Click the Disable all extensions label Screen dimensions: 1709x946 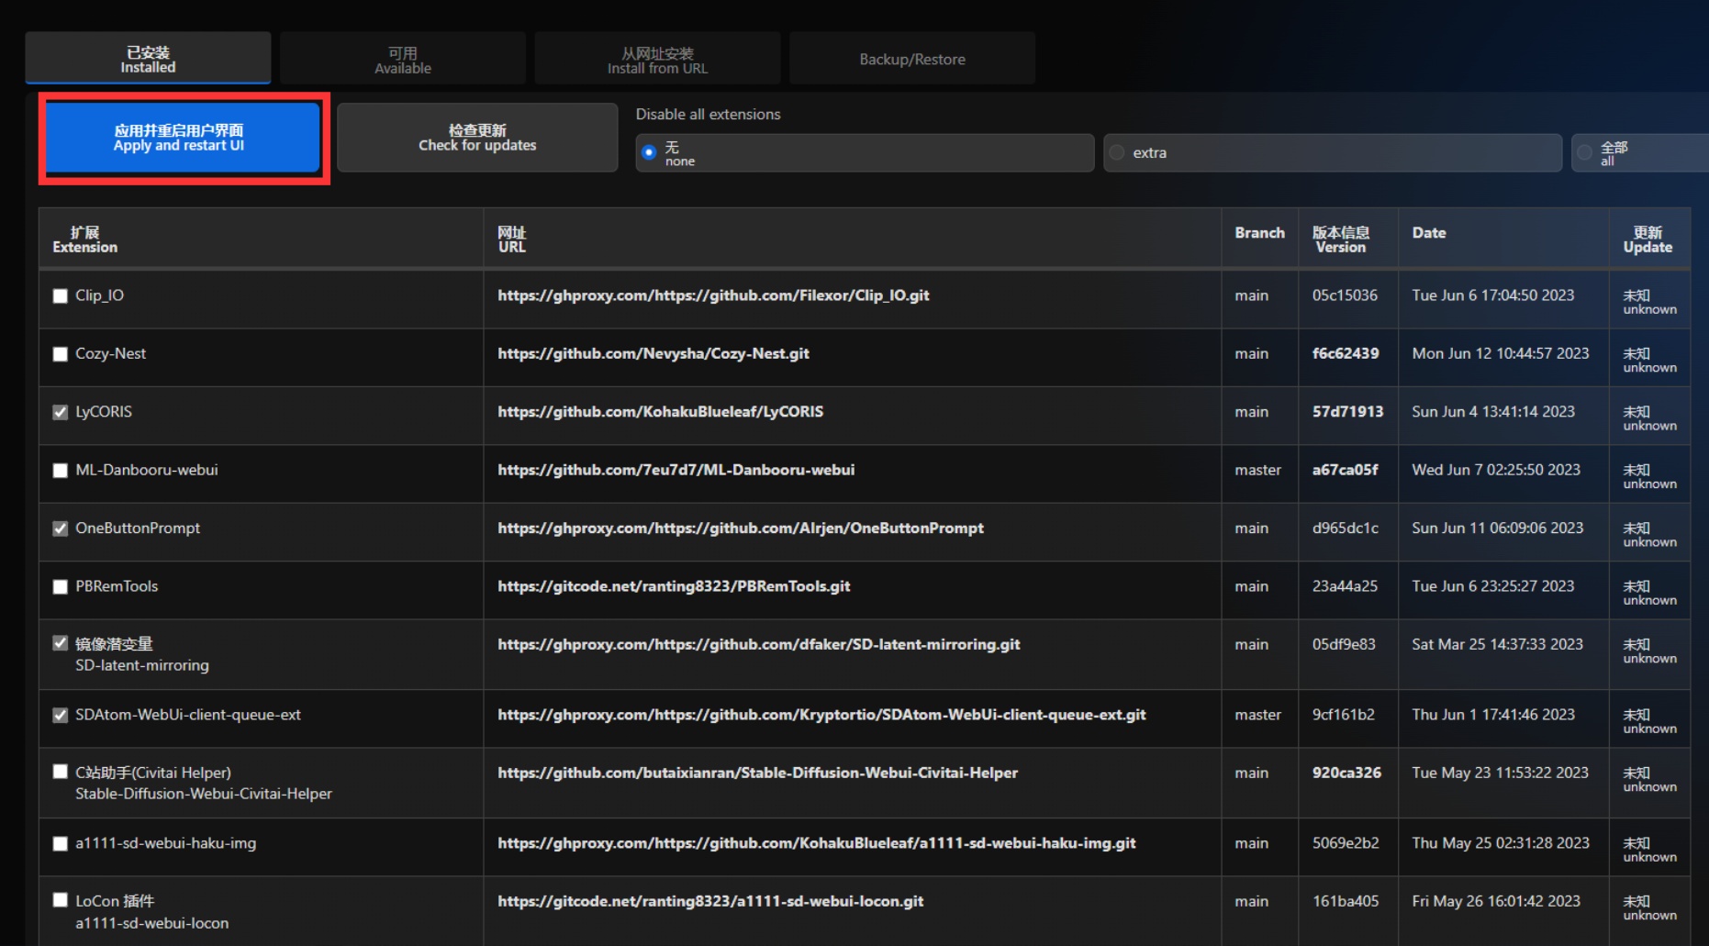(708, 114)
